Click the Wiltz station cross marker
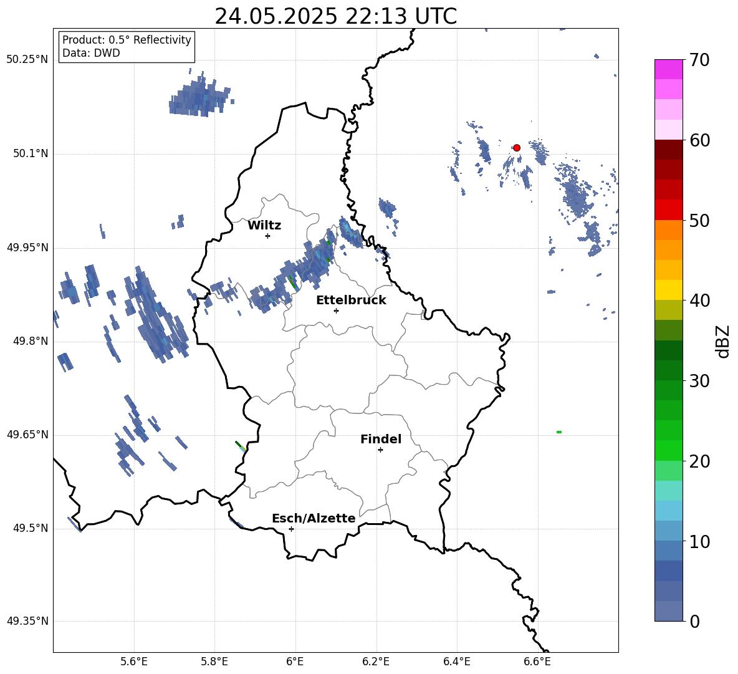The width and height of the screenshot is (738, 674). [x=267, y=236]
